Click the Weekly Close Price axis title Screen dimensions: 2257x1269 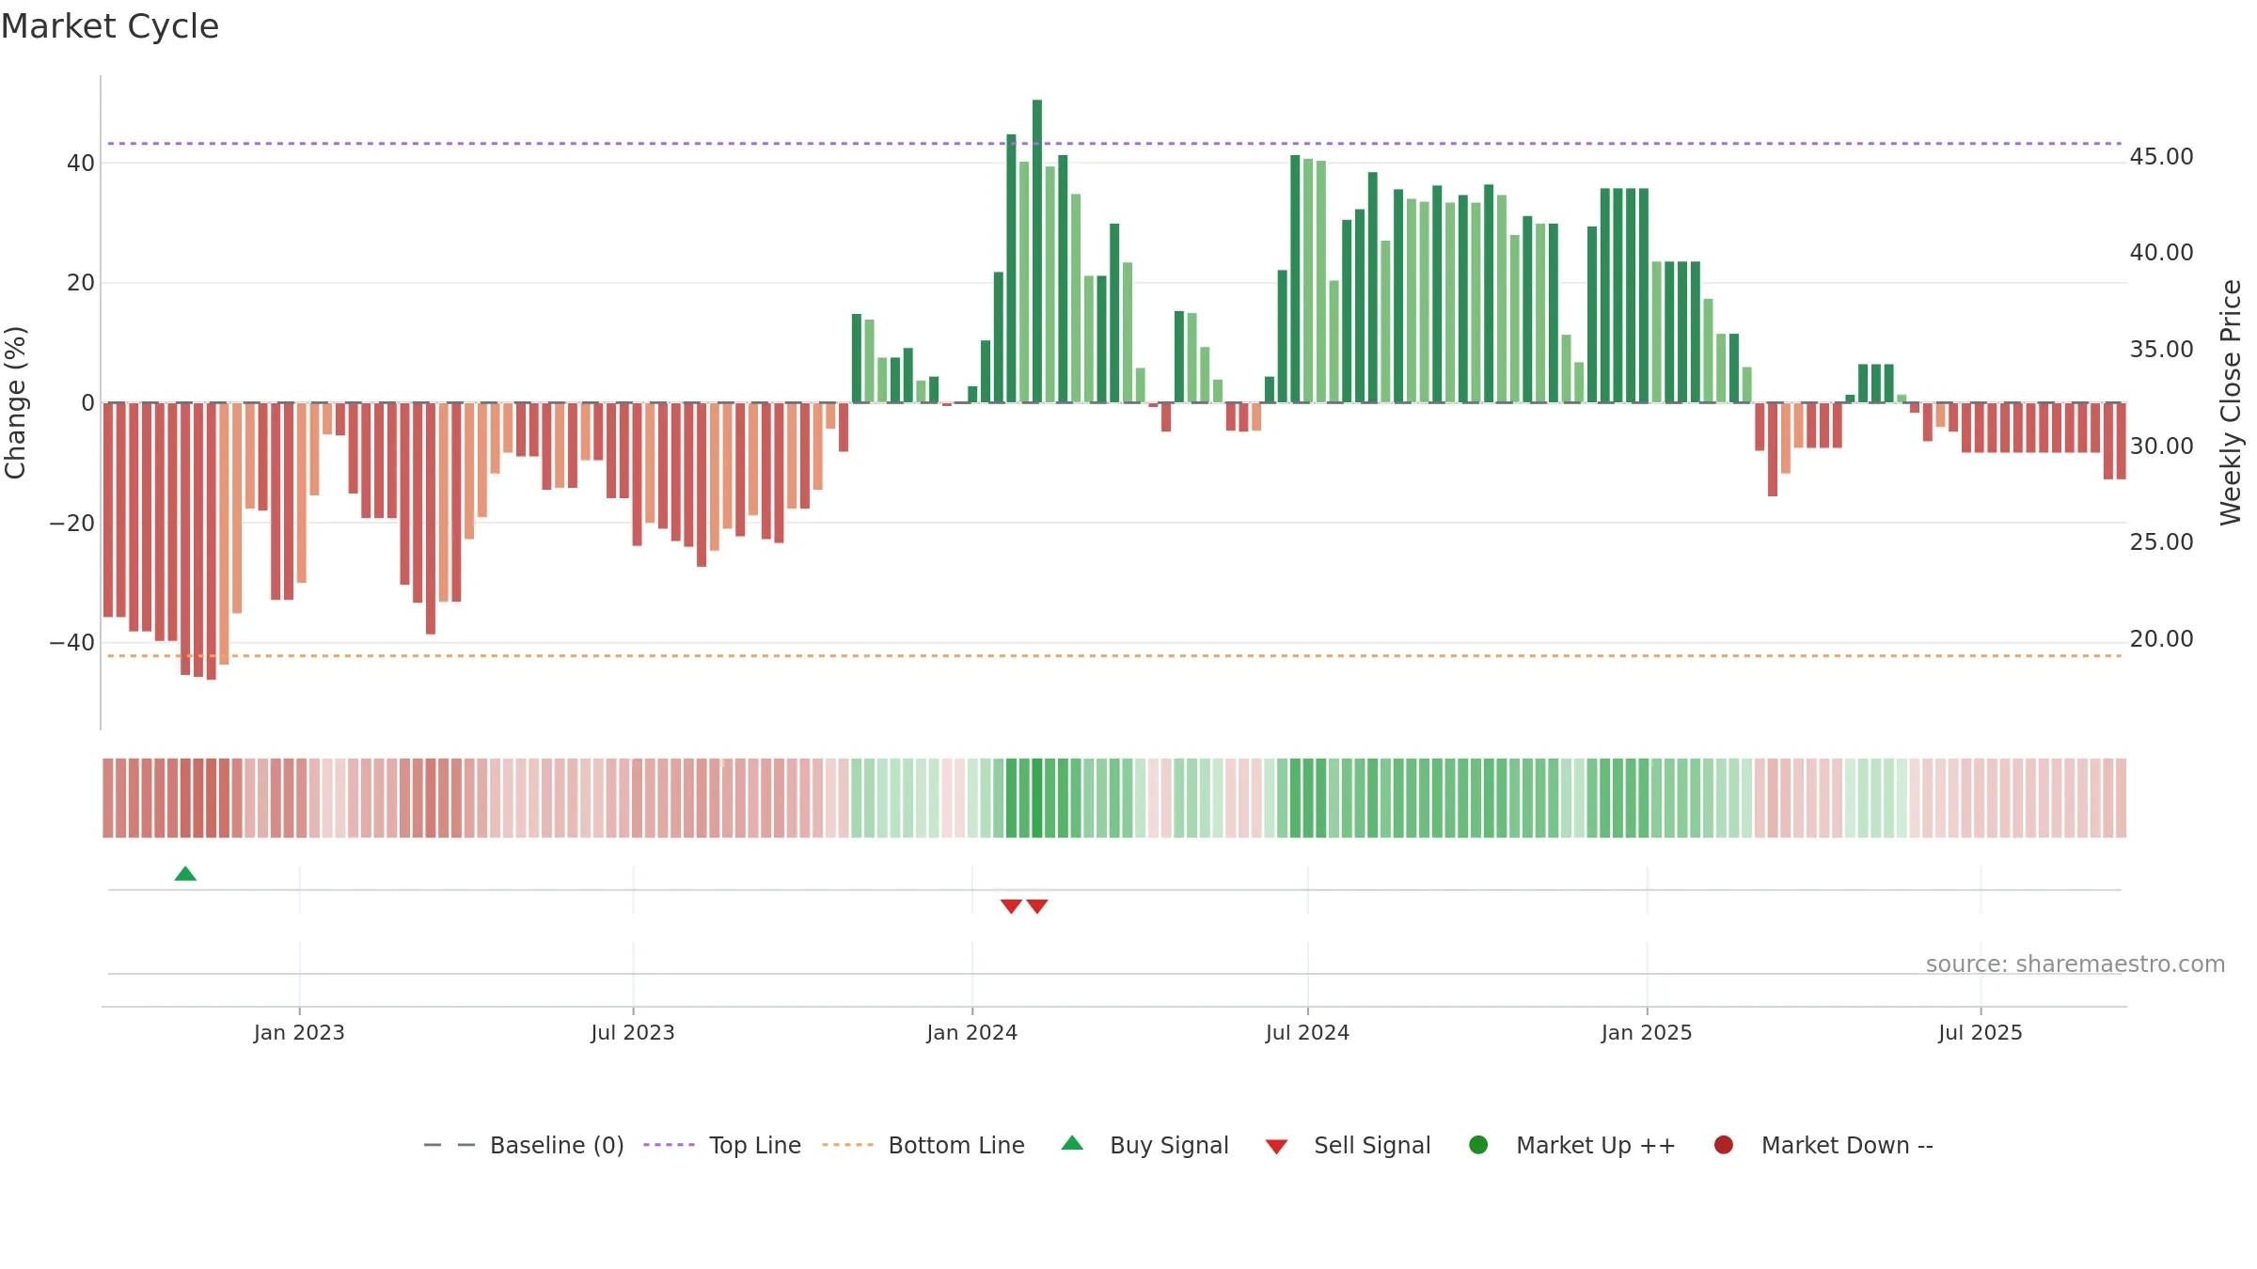pyautogui.click(x=2231, y=402)
